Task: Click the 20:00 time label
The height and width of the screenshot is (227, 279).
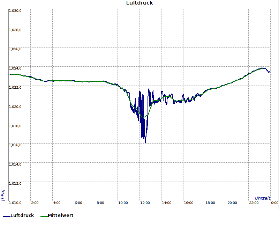Action: 232,203
